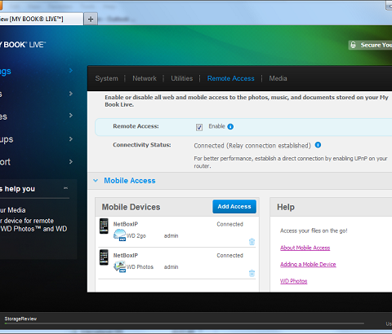
Task: Collapse the Mobile Access section
Action: [96, 181]
